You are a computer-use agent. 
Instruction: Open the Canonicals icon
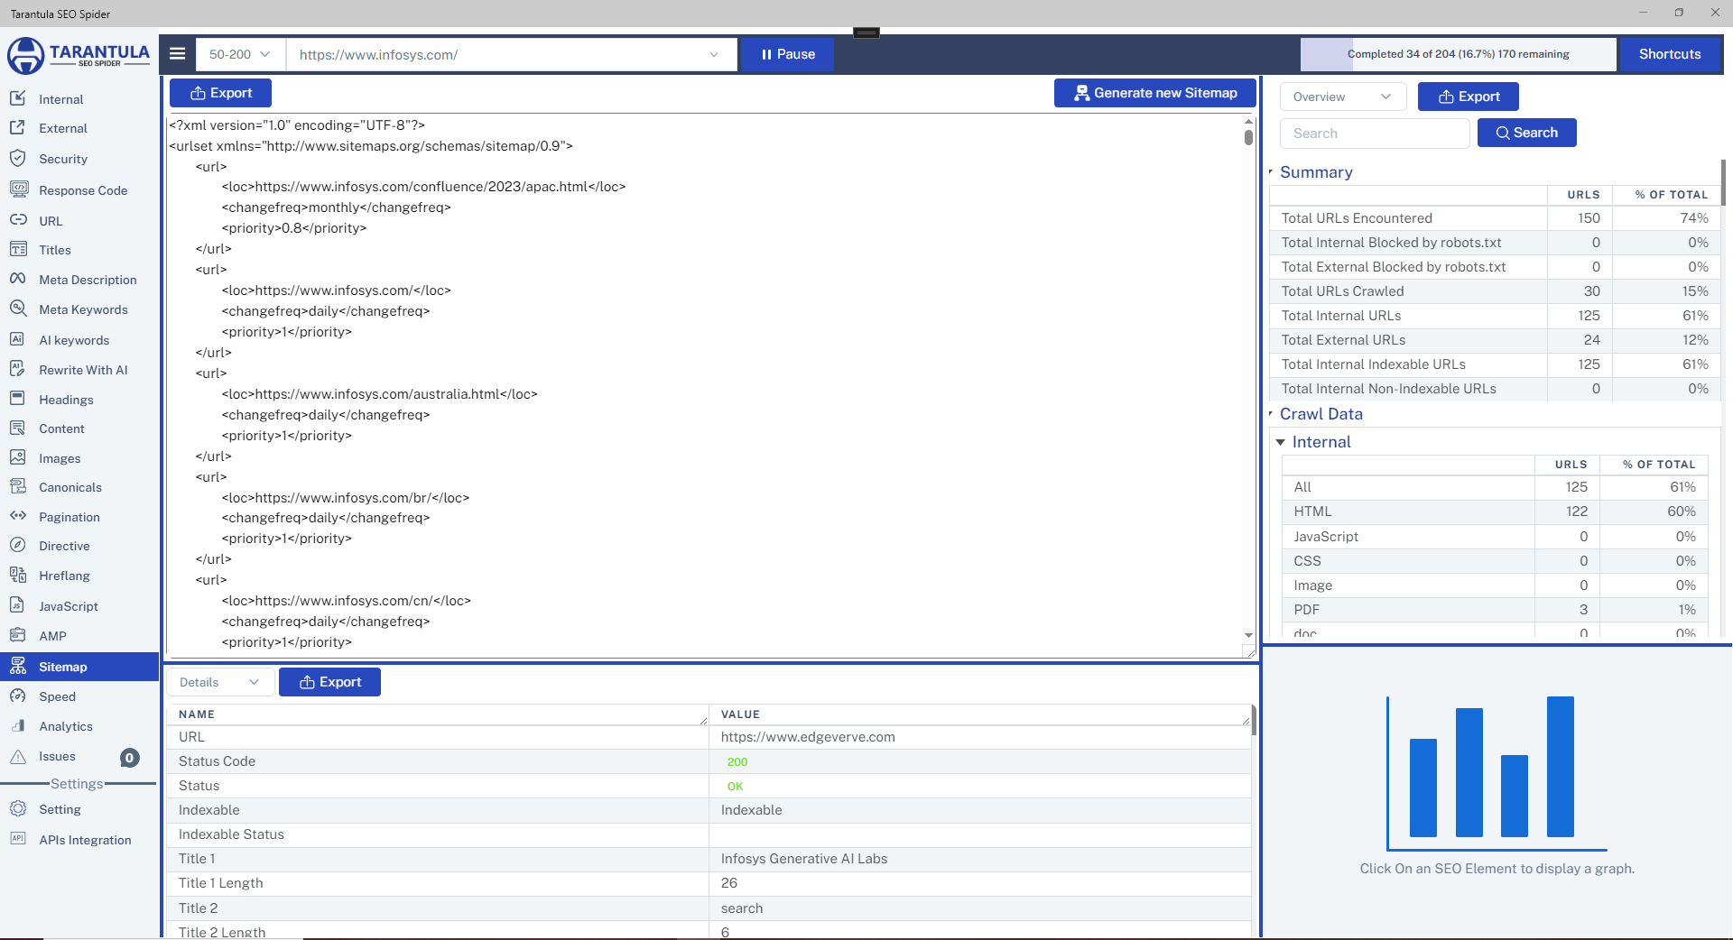17,486
